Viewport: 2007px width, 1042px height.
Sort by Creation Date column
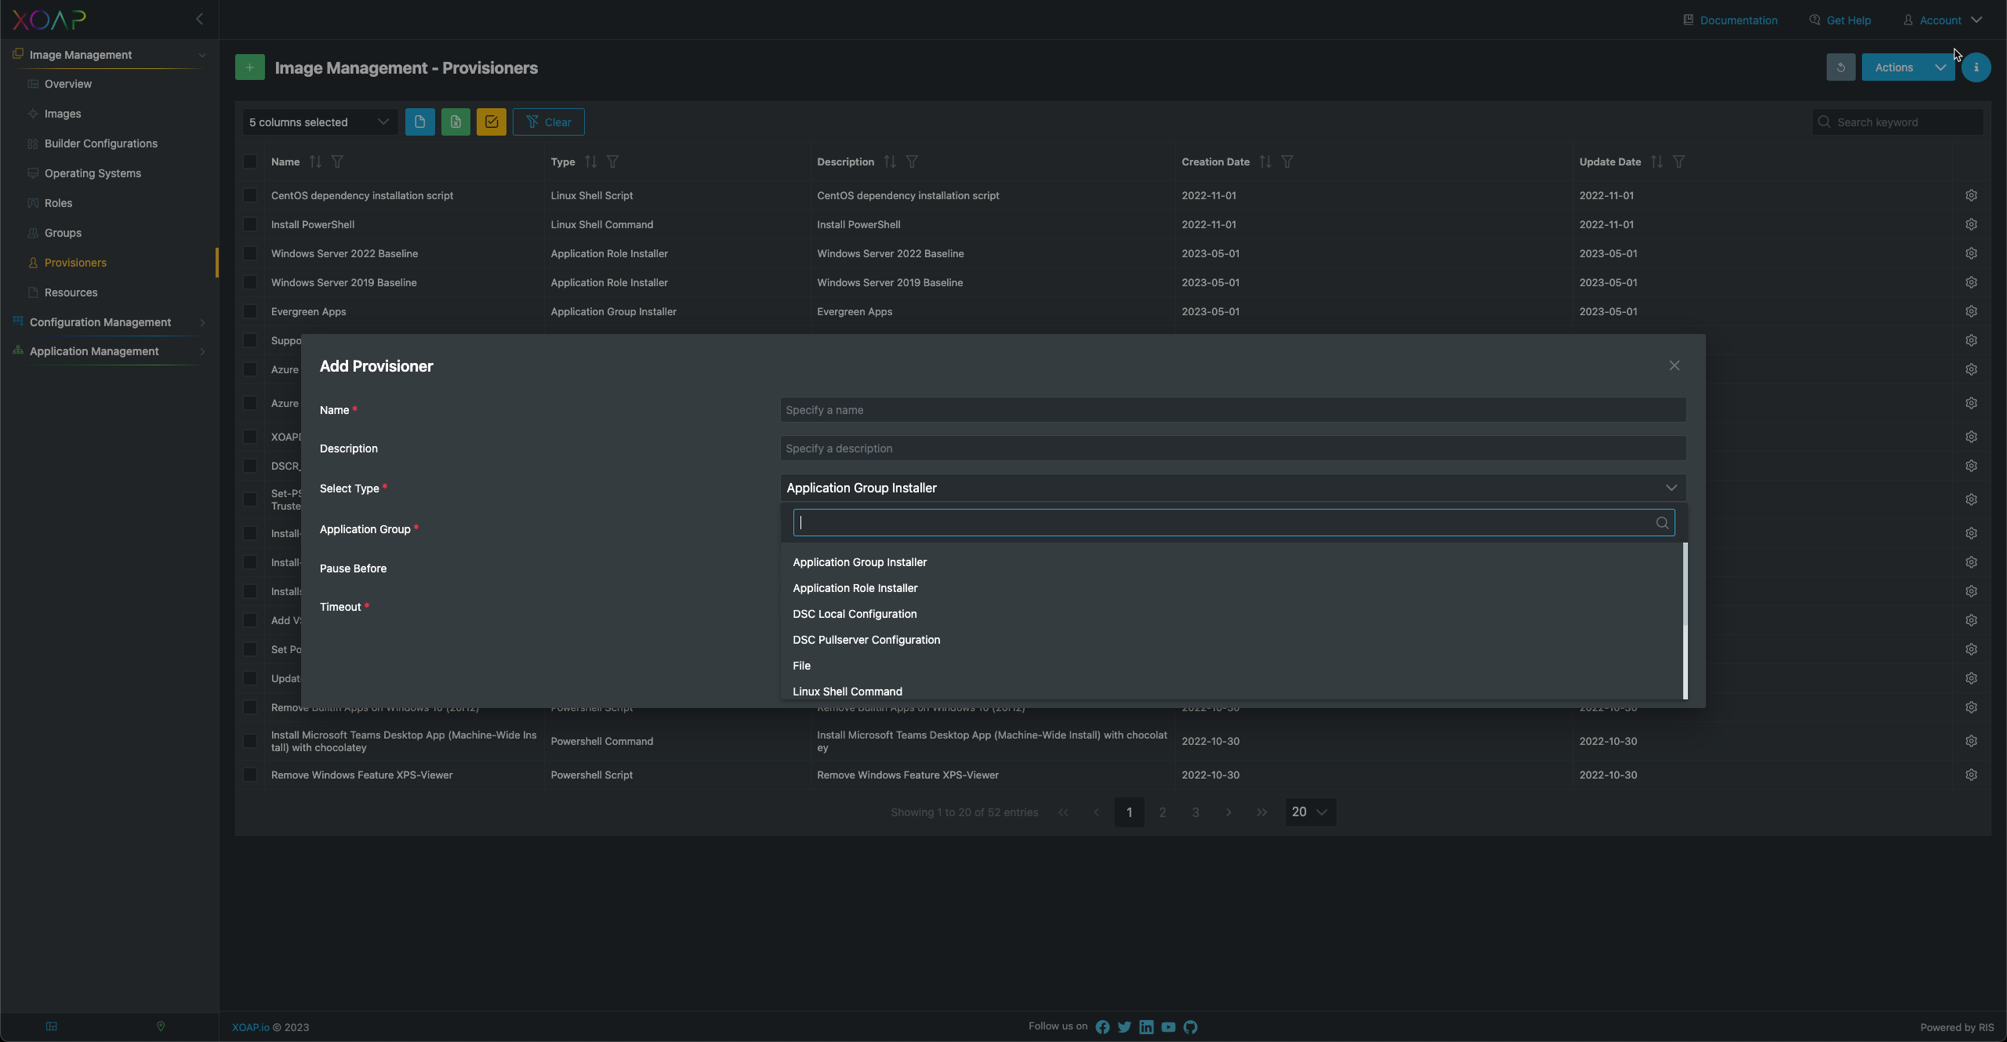pos(1265,162)
